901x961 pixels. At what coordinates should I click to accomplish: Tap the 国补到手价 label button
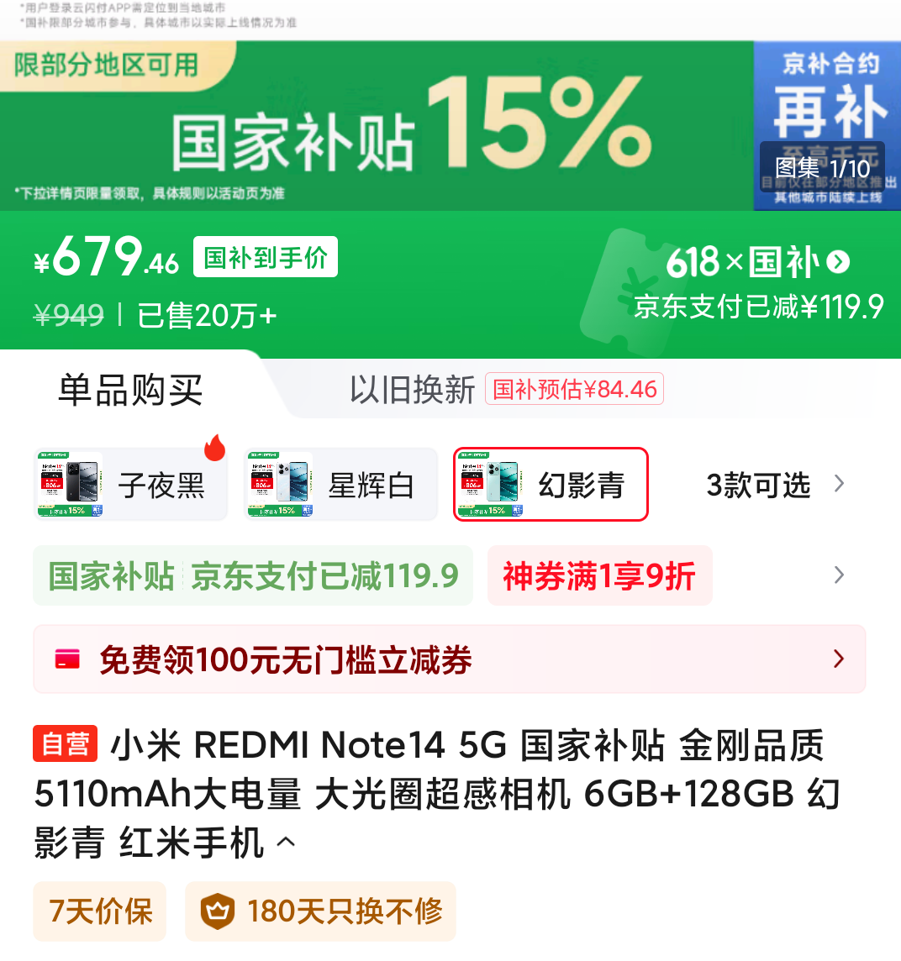266,257
